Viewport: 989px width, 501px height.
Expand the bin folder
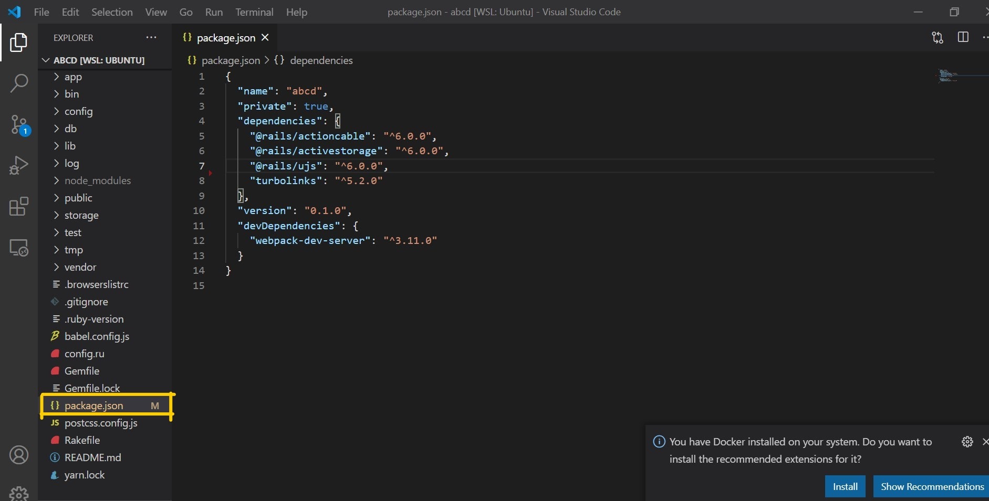tap(105, 94)
